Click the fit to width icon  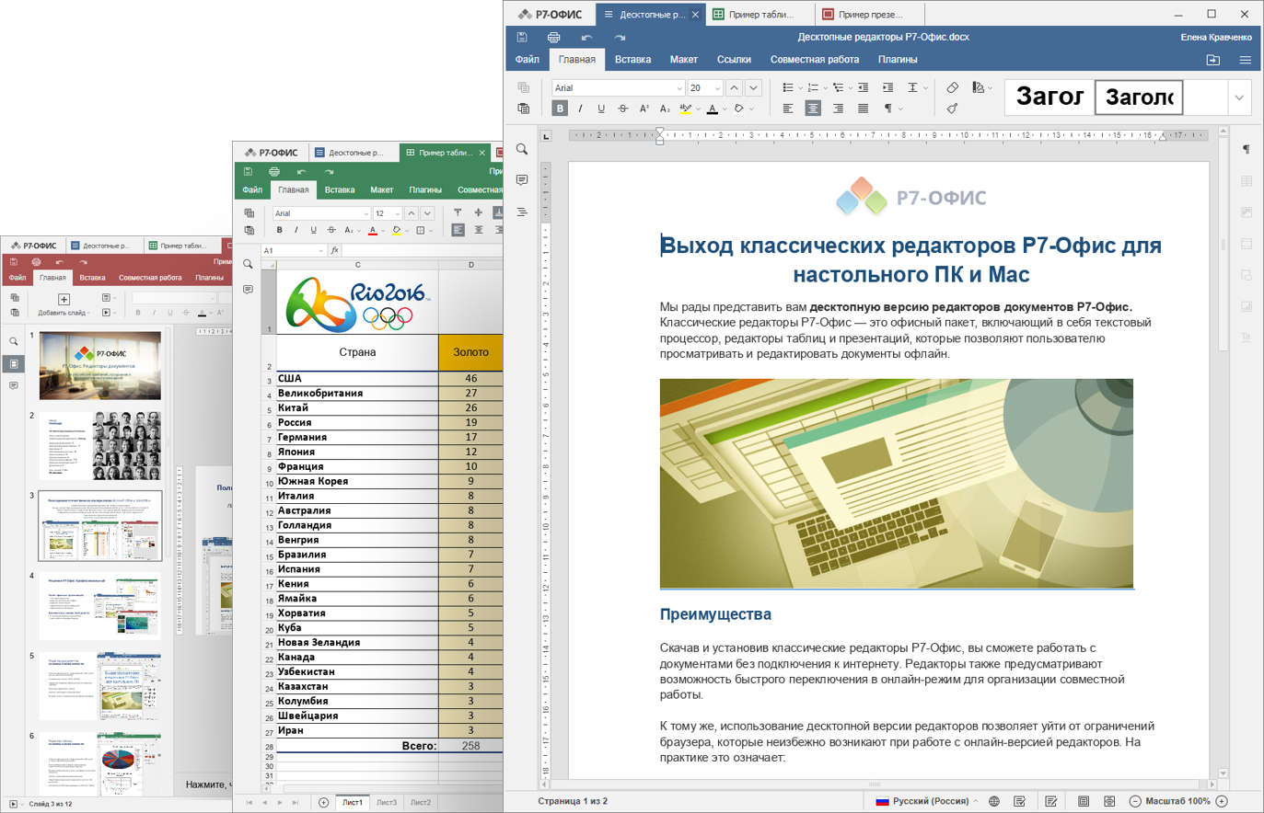tap(1109, 801)
